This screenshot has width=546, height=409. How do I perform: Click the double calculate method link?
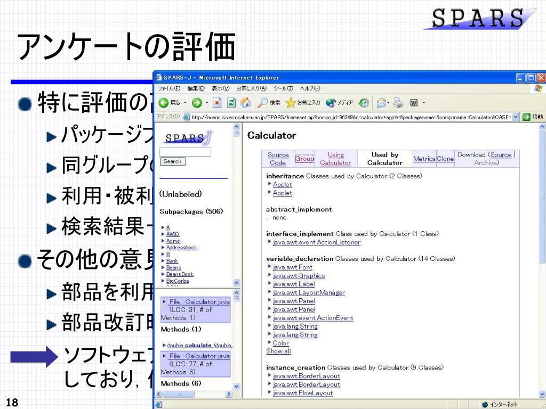click(199, 345)
